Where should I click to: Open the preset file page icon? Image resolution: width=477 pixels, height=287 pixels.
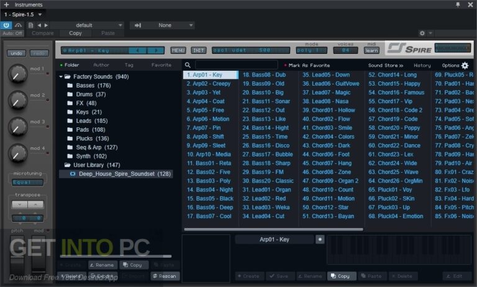(30, 25)
